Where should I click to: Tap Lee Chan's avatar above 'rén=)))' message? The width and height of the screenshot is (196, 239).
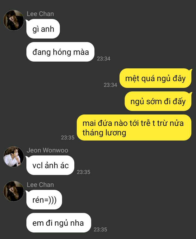tap(14, 191)
